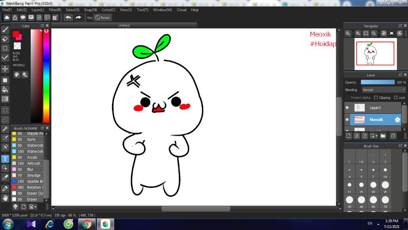The height and width of the screenshot is (230, 408).
Task: Select the Airbrush brush
Action: pos(27,163)
